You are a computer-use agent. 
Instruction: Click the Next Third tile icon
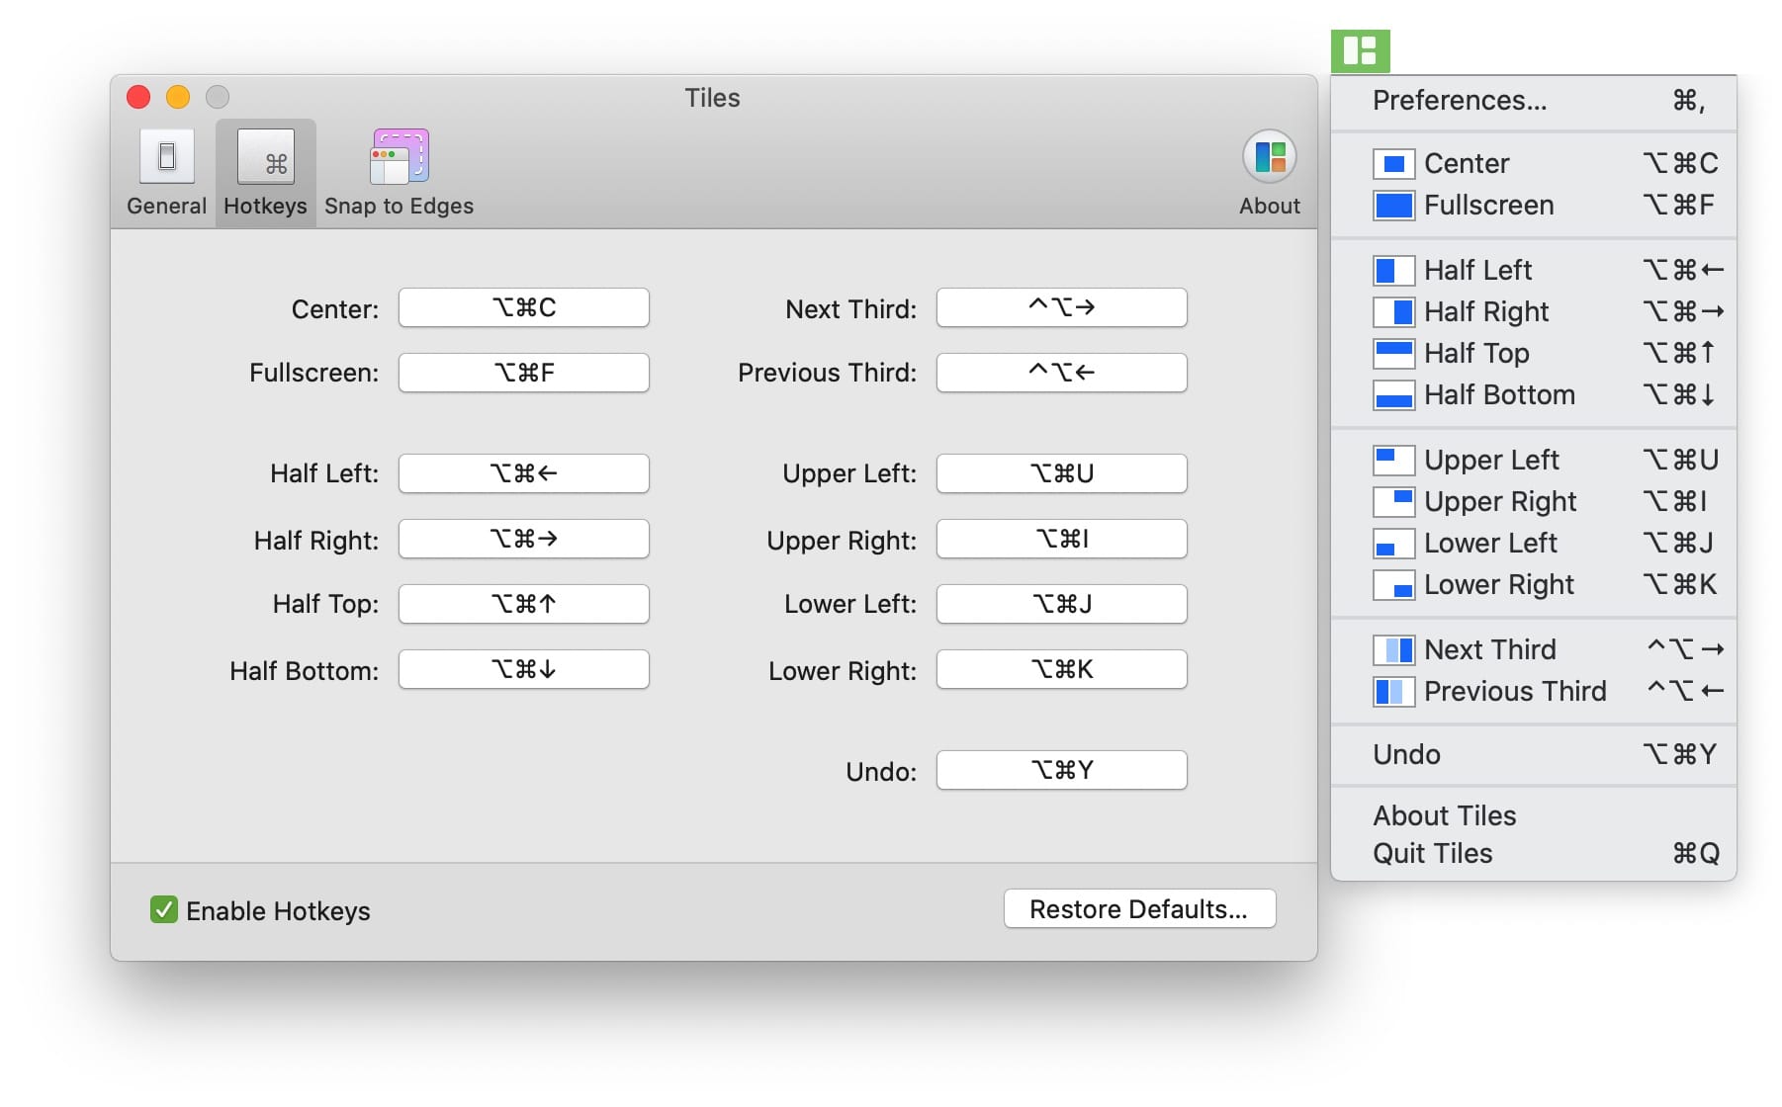pos(1393,650)
